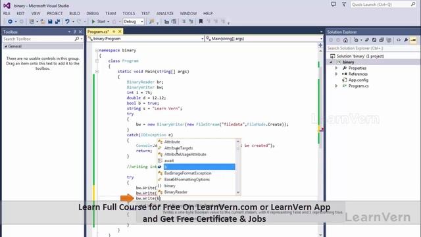Open the TOOLS menu
Screen dimensions: 421x237
point(129,13)
